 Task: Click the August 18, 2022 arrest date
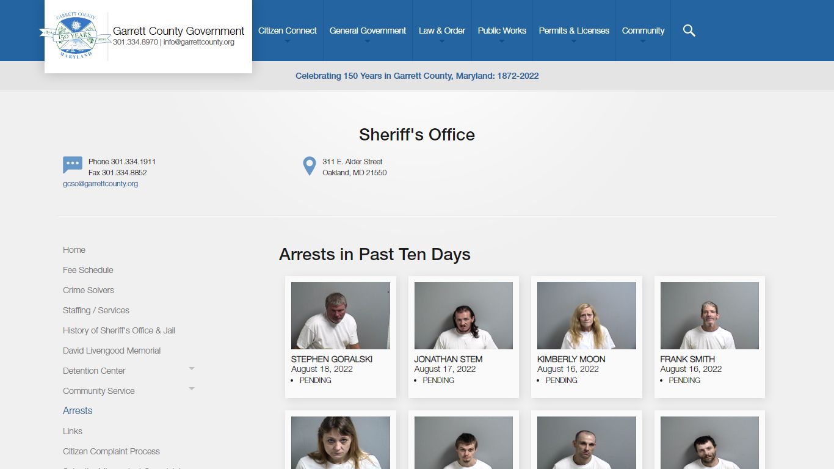pos(322,369)
